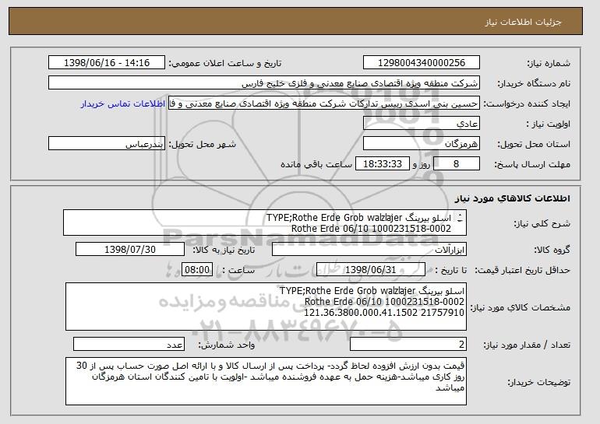Select the تاریخ نیاز به کالا field 1398/07/30
Viewport: 600px width, 424px height.
[130, 250]
